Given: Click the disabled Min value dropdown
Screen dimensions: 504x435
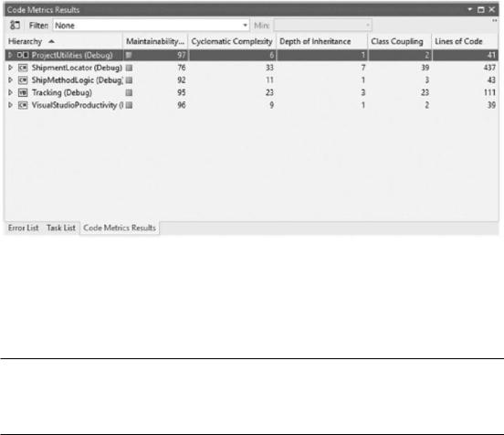Looking at the screenshot, I should click(x=322, y=26).
